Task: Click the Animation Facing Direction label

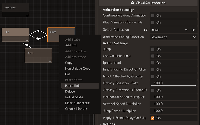Action: click(x=123, y=37)
